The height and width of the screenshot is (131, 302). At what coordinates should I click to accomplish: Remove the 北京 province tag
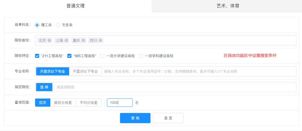click(49, 40)
